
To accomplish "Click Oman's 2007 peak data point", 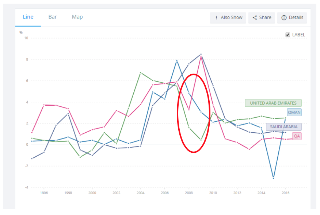I will pyautogui.click(x=177, y=60).
